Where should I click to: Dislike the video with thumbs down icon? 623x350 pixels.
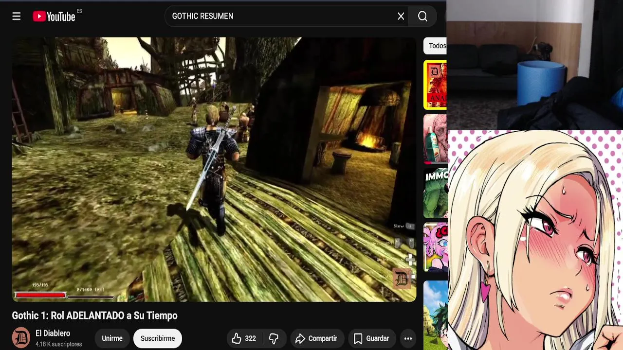click(274, 338)
